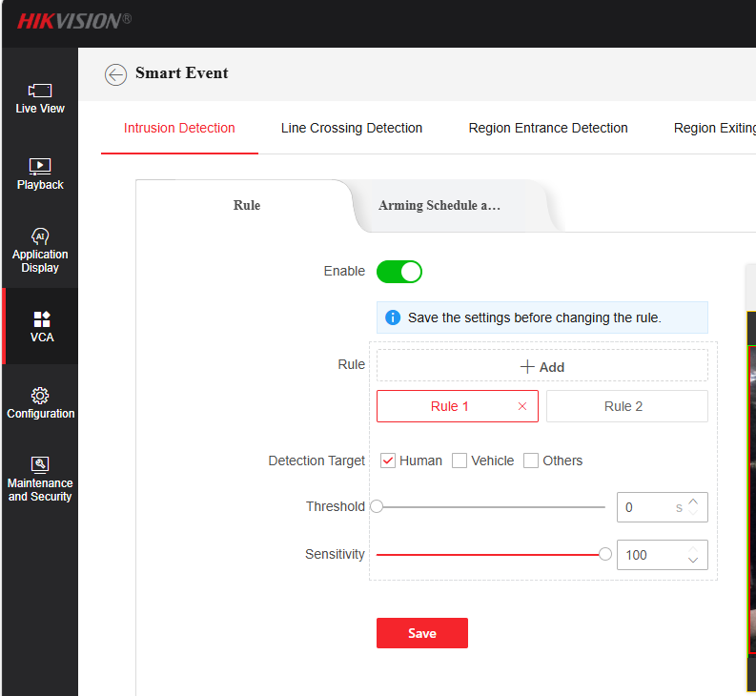Click the blue info icon in notice
The image size is (756, 696).
(x=393, y=317)
